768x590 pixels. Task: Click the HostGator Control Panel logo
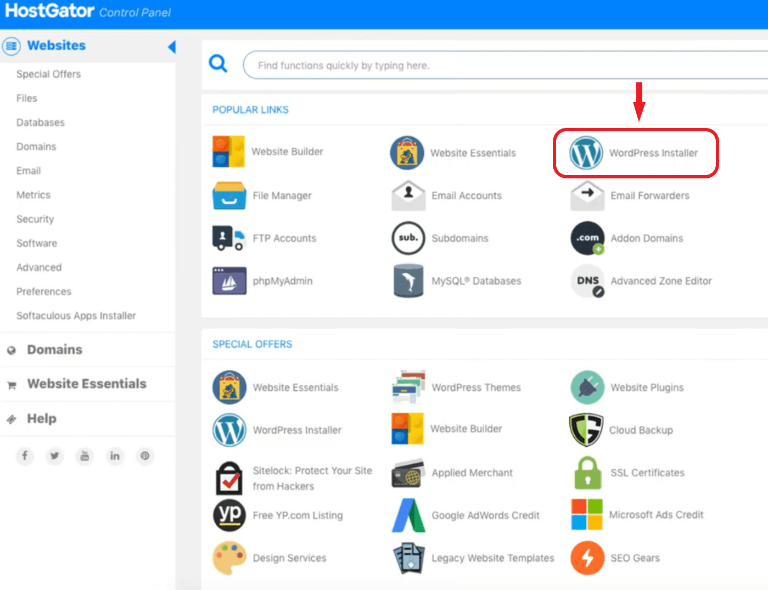pos(88,11)
